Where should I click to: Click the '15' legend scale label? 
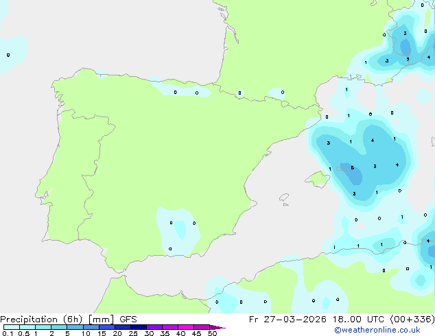tap(102, 333)
